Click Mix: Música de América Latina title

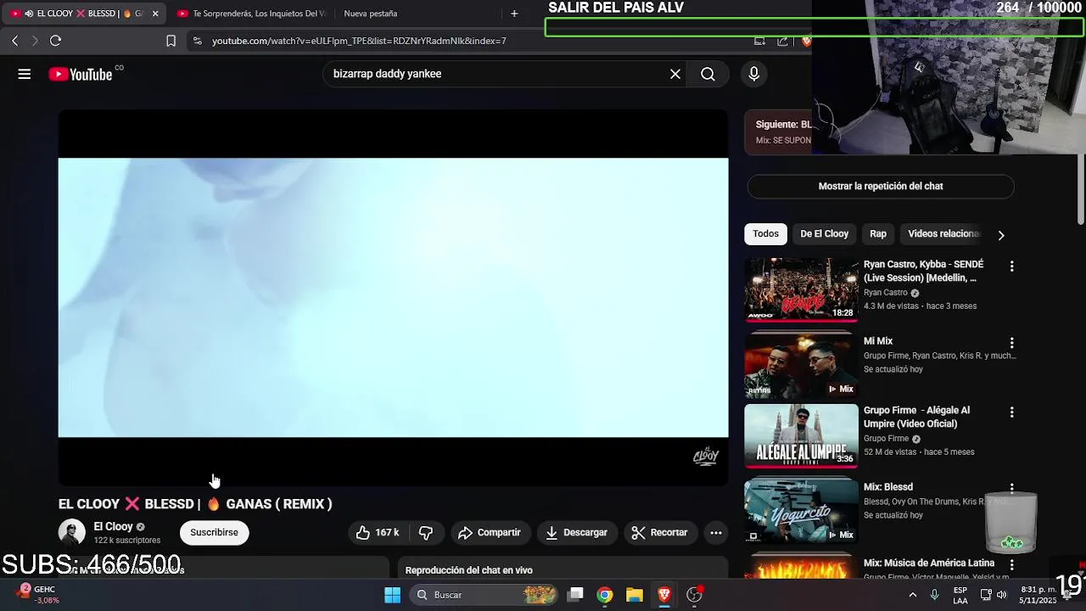[929, 563]
